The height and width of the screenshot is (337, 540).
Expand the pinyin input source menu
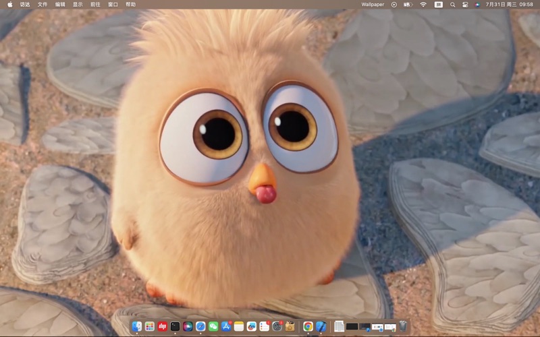pos(439,4)
